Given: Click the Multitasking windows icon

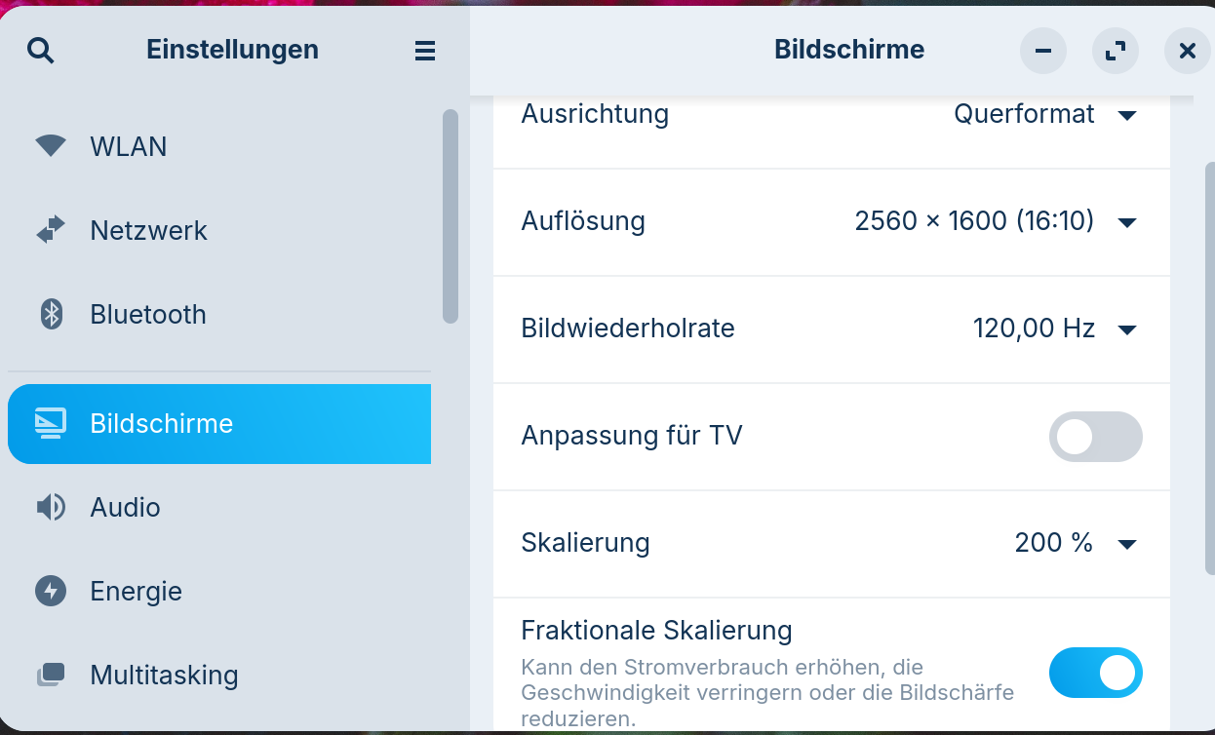Looking at the screenshot, I should (51, 675).
